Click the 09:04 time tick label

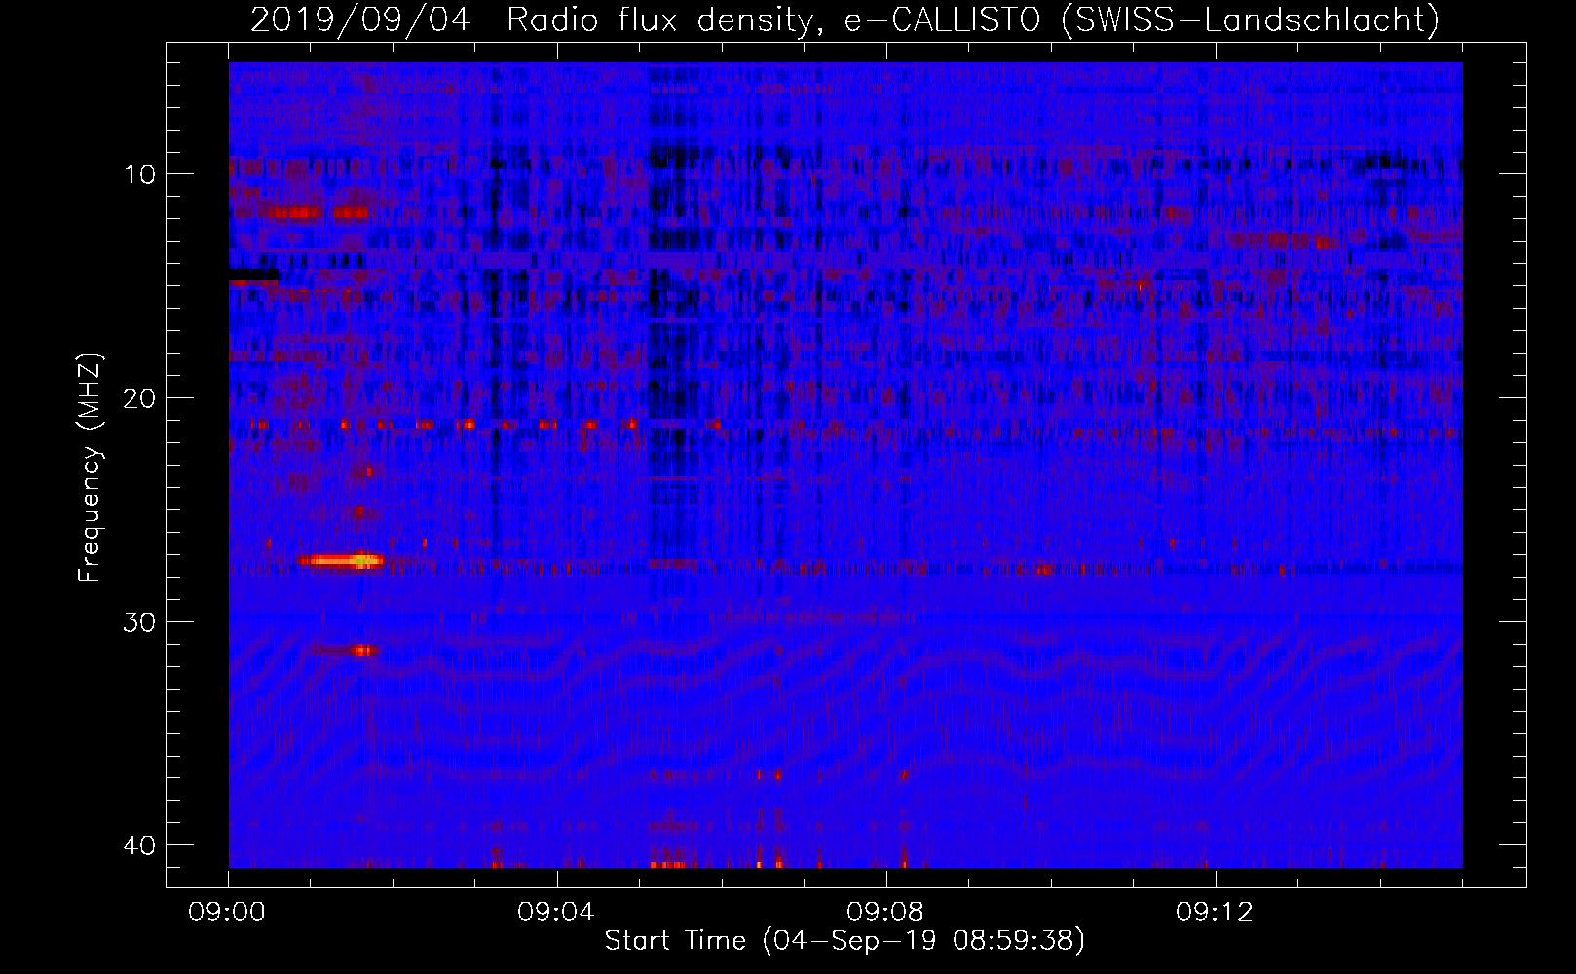(x=556, y=913)
